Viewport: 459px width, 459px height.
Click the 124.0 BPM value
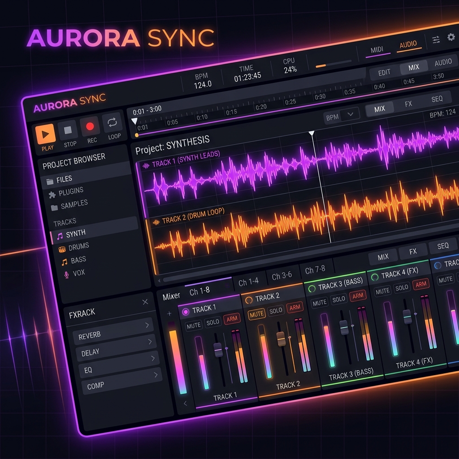pyautogui.click(x=203, y=85)
